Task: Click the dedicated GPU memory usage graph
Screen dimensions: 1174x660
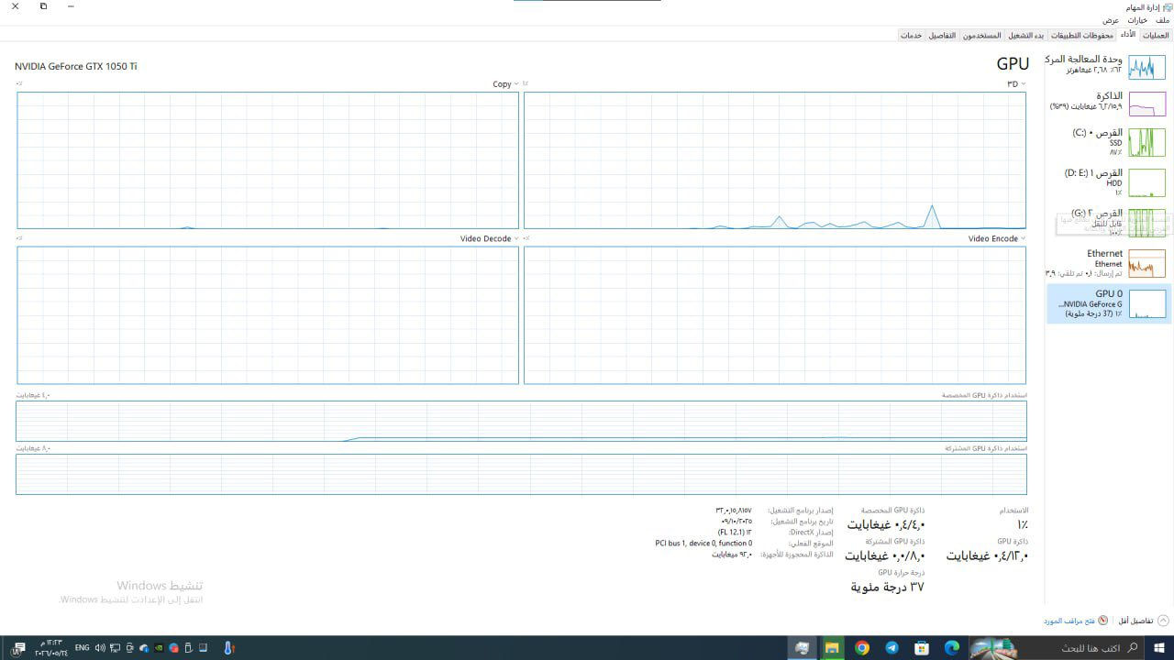Action: click(x=521, y=421)
